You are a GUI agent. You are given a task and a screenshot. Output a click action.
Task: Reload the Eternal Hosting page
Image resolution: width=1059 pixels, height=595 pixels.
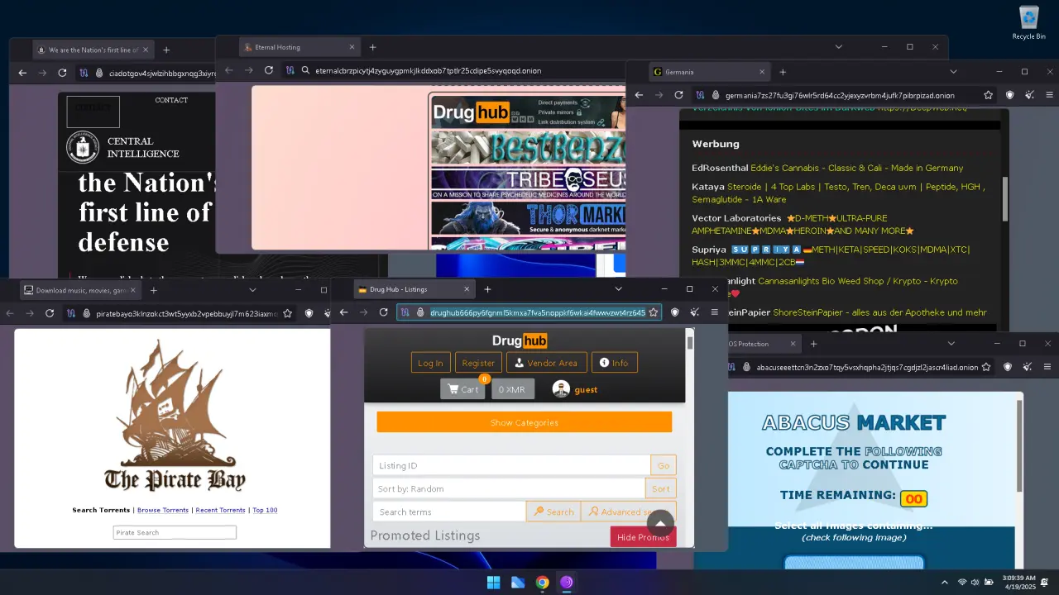tap(269, 70)
